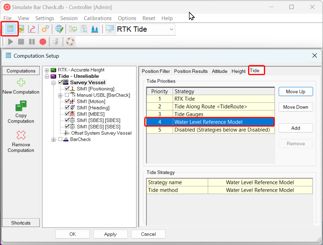Switch to the Position Filter tab
The width and height of the screenshot is (323, 245).
point(156,71)
